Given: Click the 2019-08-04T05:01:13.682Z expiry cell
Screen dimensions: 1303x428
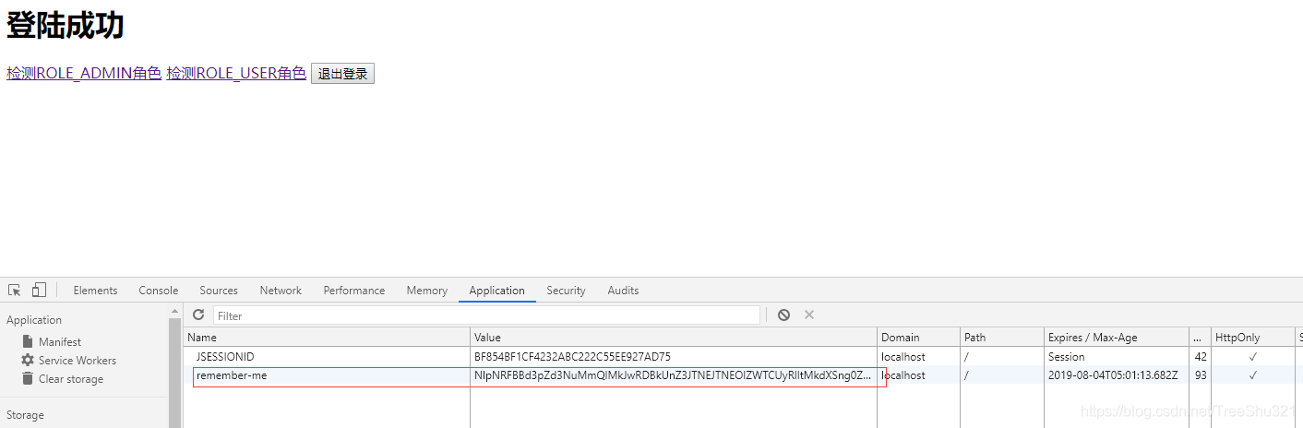Looking at the screenshot, I should click(x=1117, y=375).
